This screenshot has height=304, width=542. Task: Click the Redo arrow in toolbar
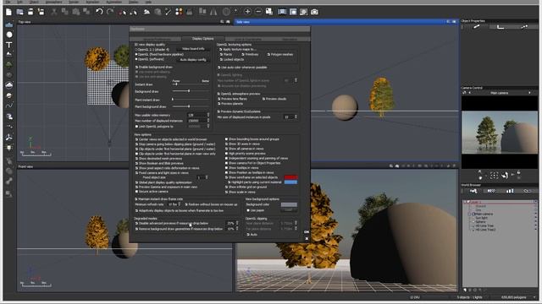coord(110,12)
